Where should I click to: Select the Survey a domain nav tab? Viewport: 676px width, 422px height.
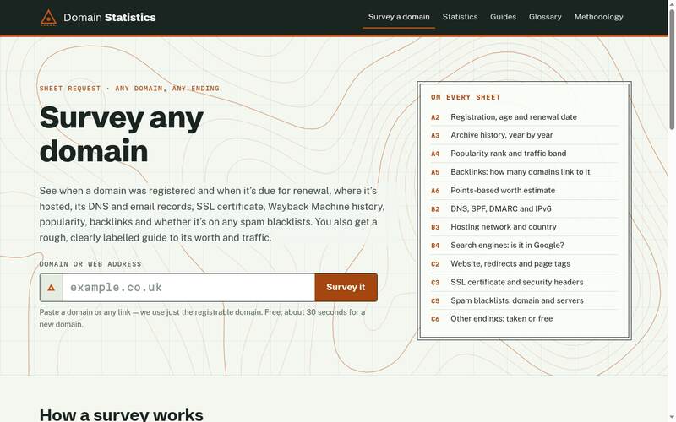(x=399, y=17)
